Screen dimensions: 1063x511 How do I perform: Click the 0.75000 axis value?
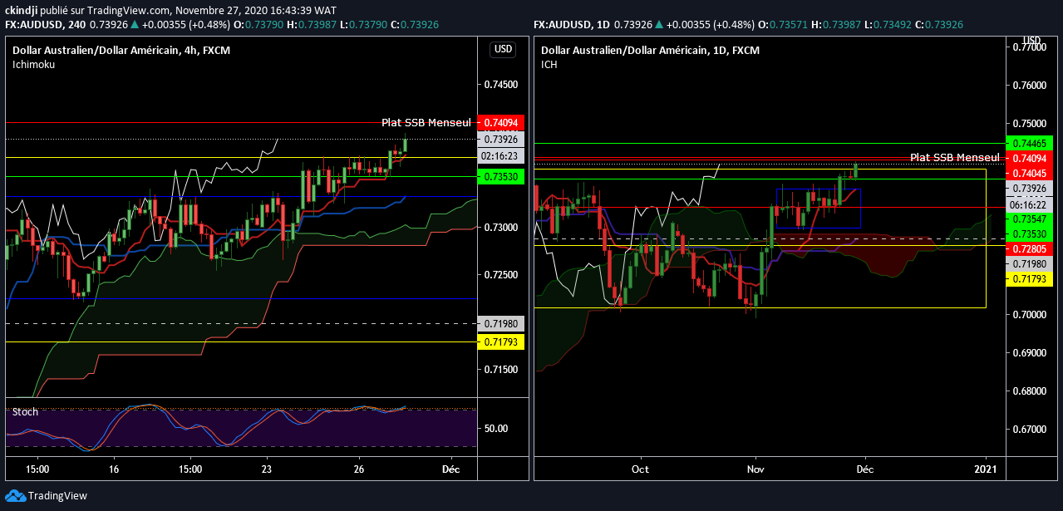[x=1029, y=124]
